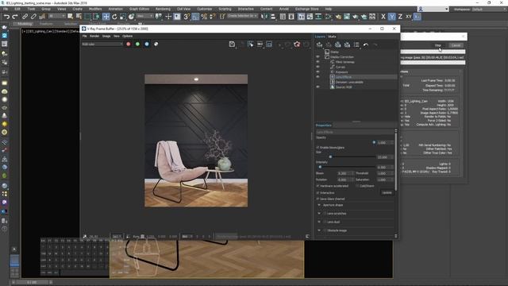Open the Workspaces dropdown
508x286 pixels.
point(489,10)
